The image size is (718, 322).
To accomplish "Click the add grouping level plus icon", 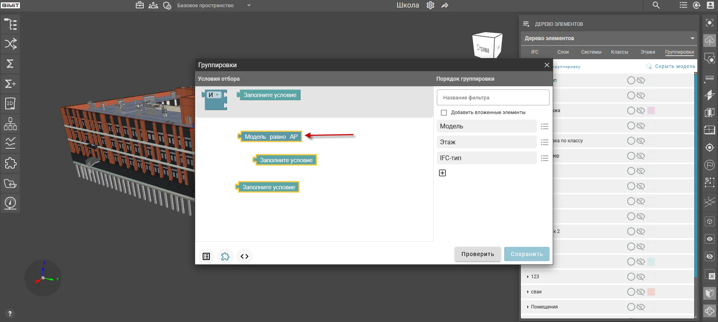I will point(442,173).
